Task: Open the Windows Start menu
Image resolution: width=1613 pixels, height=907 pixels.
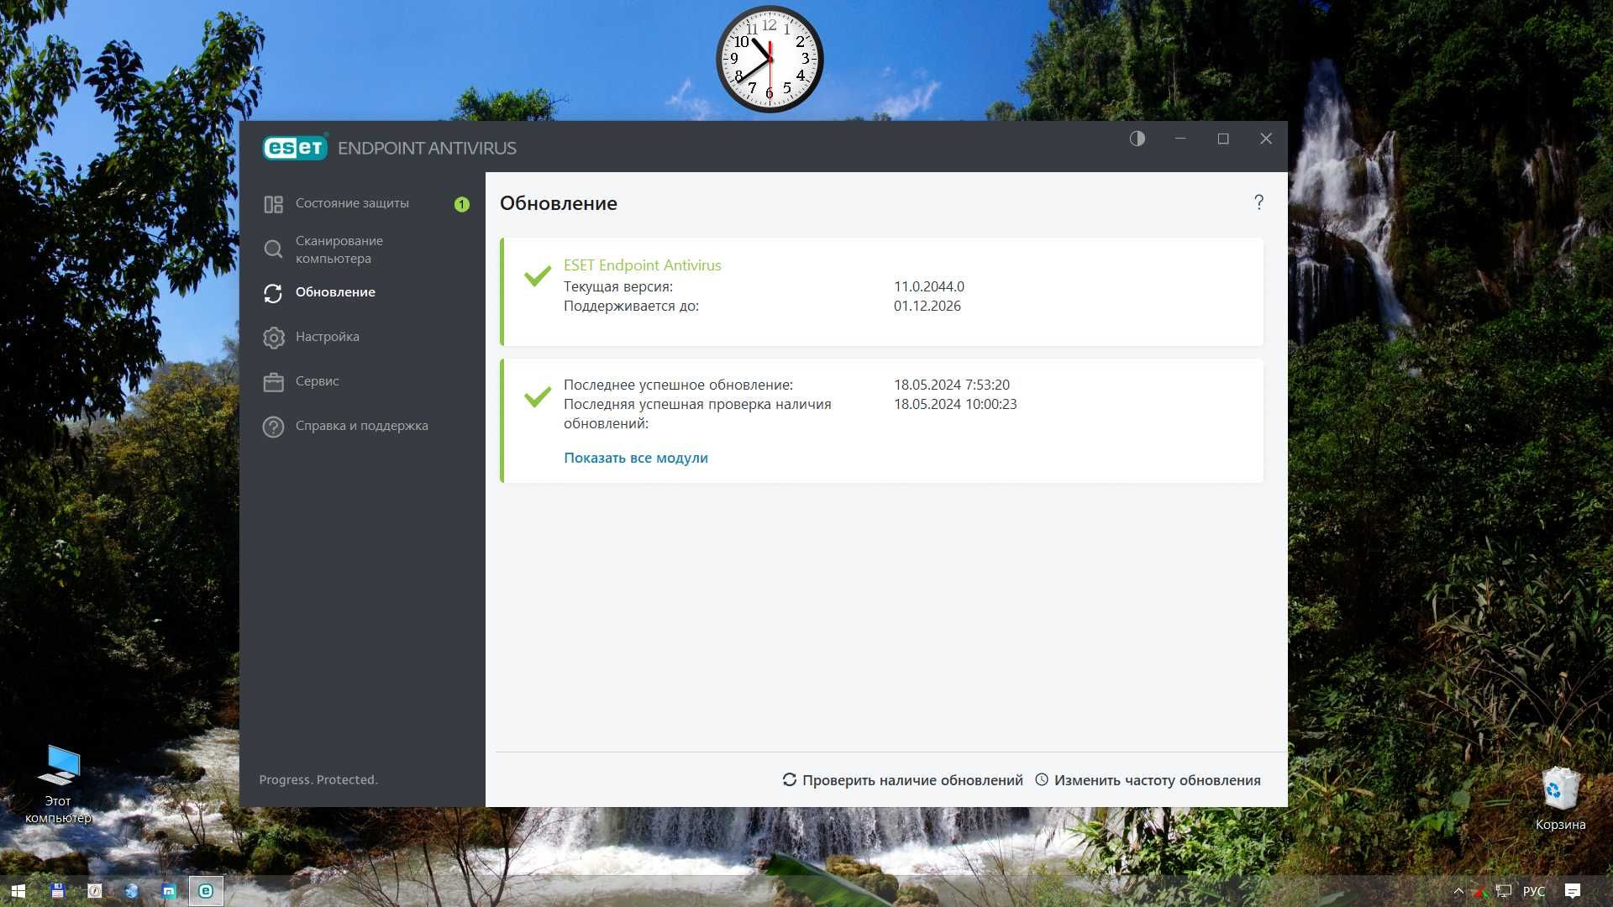Action: click(18, 891)
